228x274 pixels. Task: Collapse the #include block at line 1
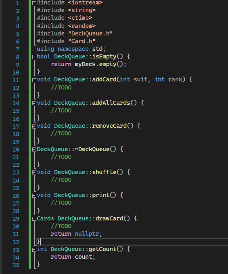(34, 3)
